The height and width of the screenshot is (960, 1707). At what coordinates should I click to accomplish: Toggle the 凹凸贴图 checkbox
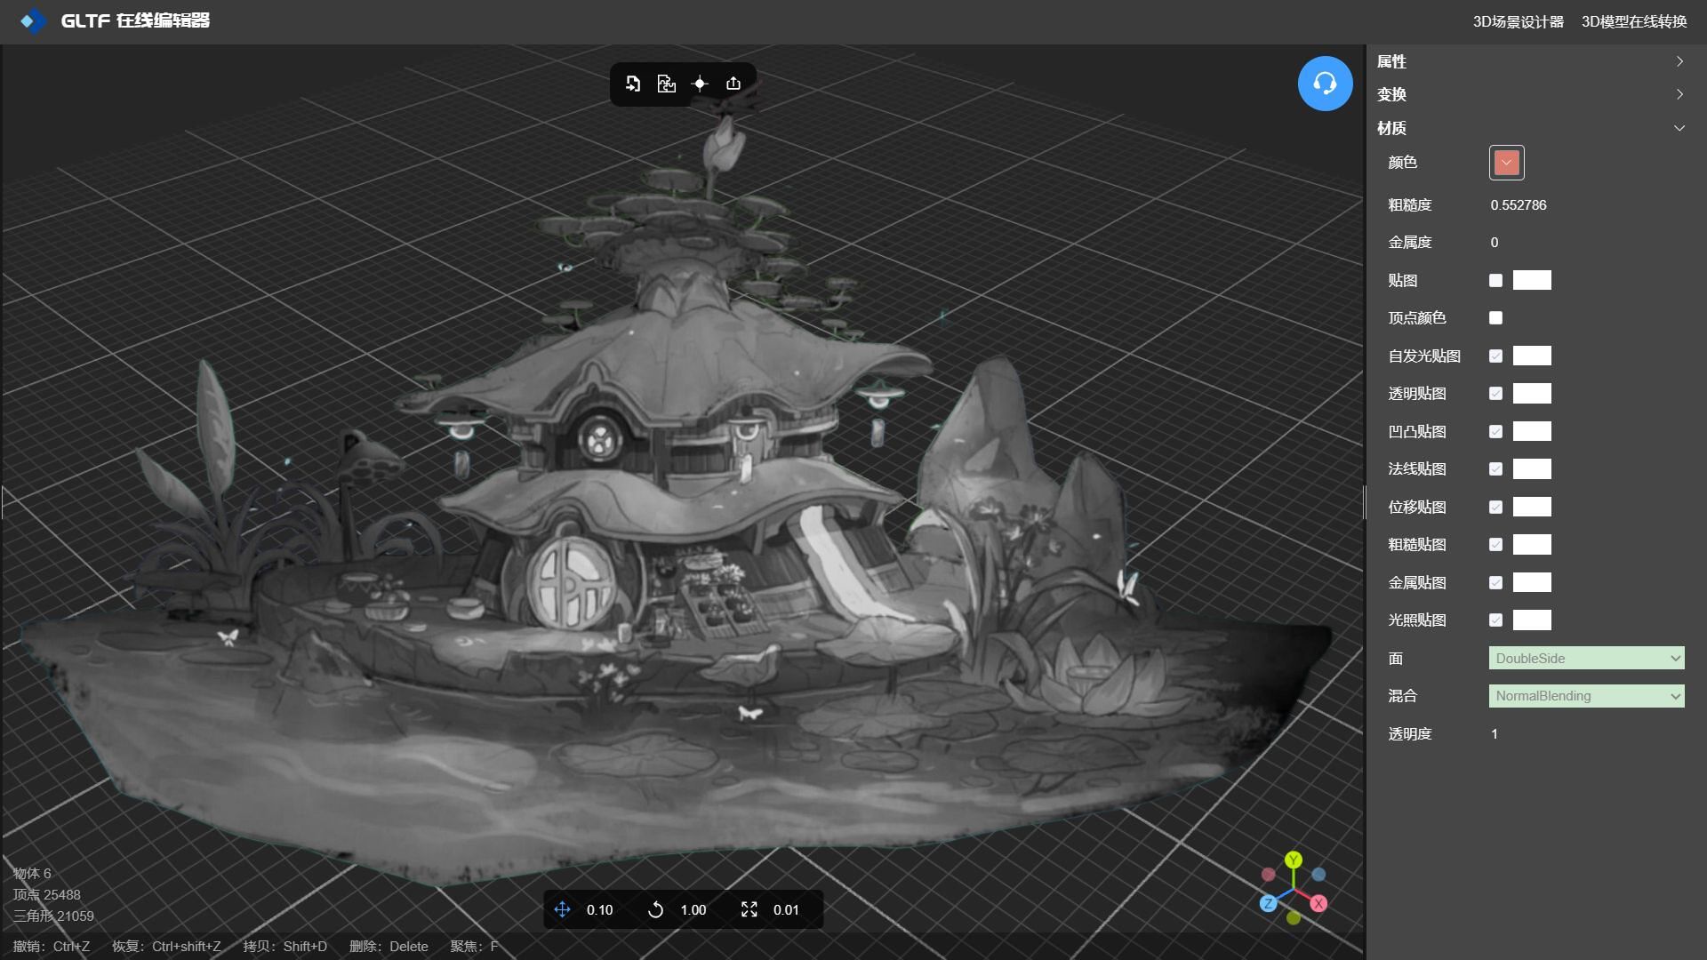pyautogui.click(x=1495, y=431)
